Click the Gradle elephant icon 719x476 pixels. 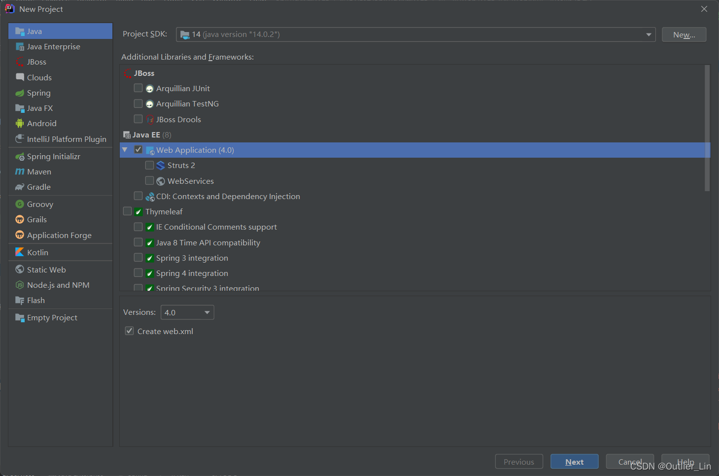(x=20, y=187)
